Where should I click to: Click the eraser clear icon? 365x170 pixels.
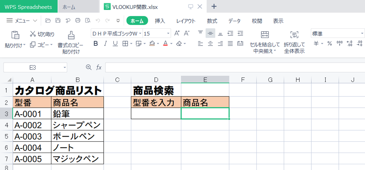coord(179,43)
